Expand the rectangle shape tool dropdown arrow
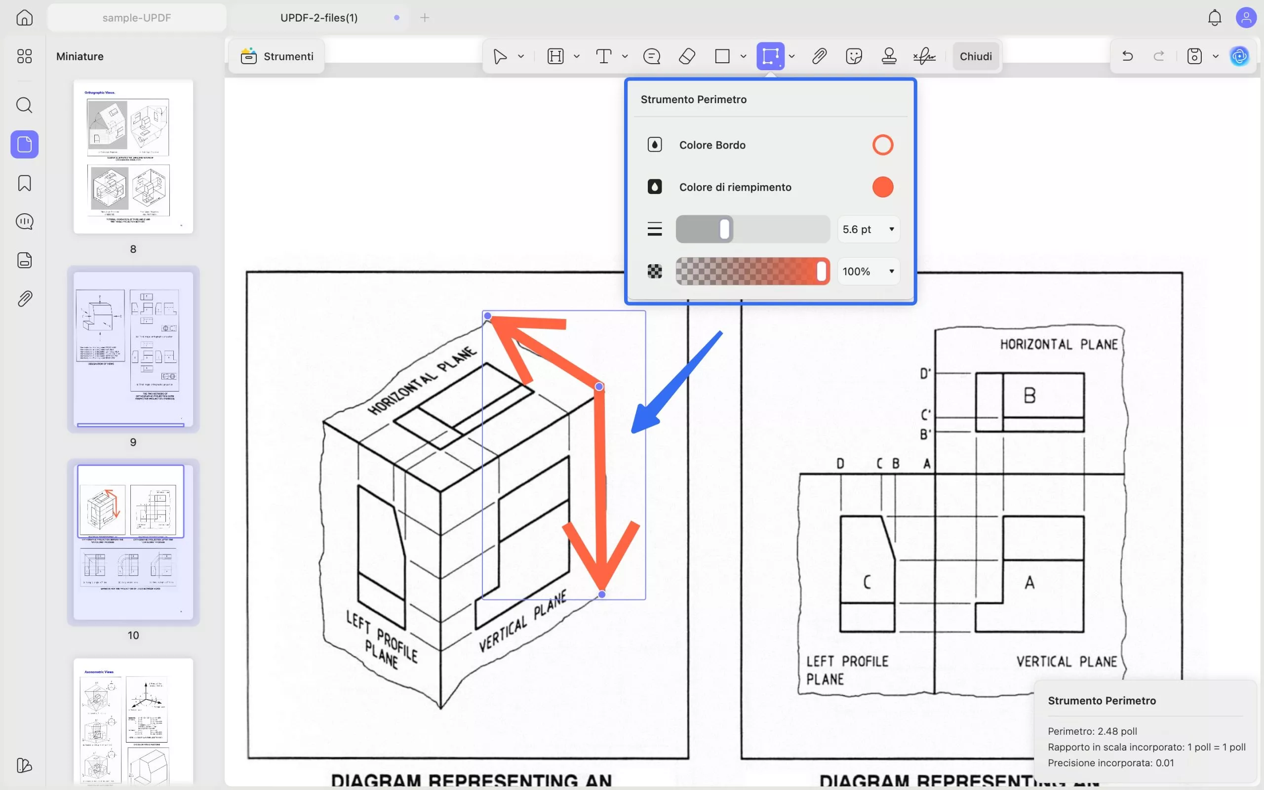The width and height of the screenshot is (1264, 790). (x=743, y=56)
